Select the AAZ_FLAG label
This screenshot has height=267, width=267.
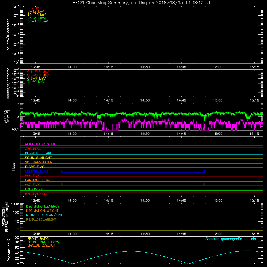coord(33,185)
